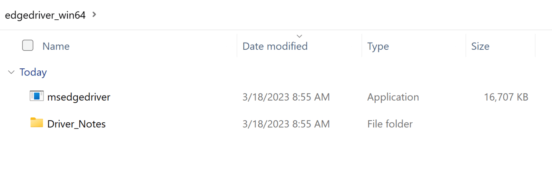552x171 pixels.
Task: Select the Driver_Notes folder name
Action: tap(77, 124)
